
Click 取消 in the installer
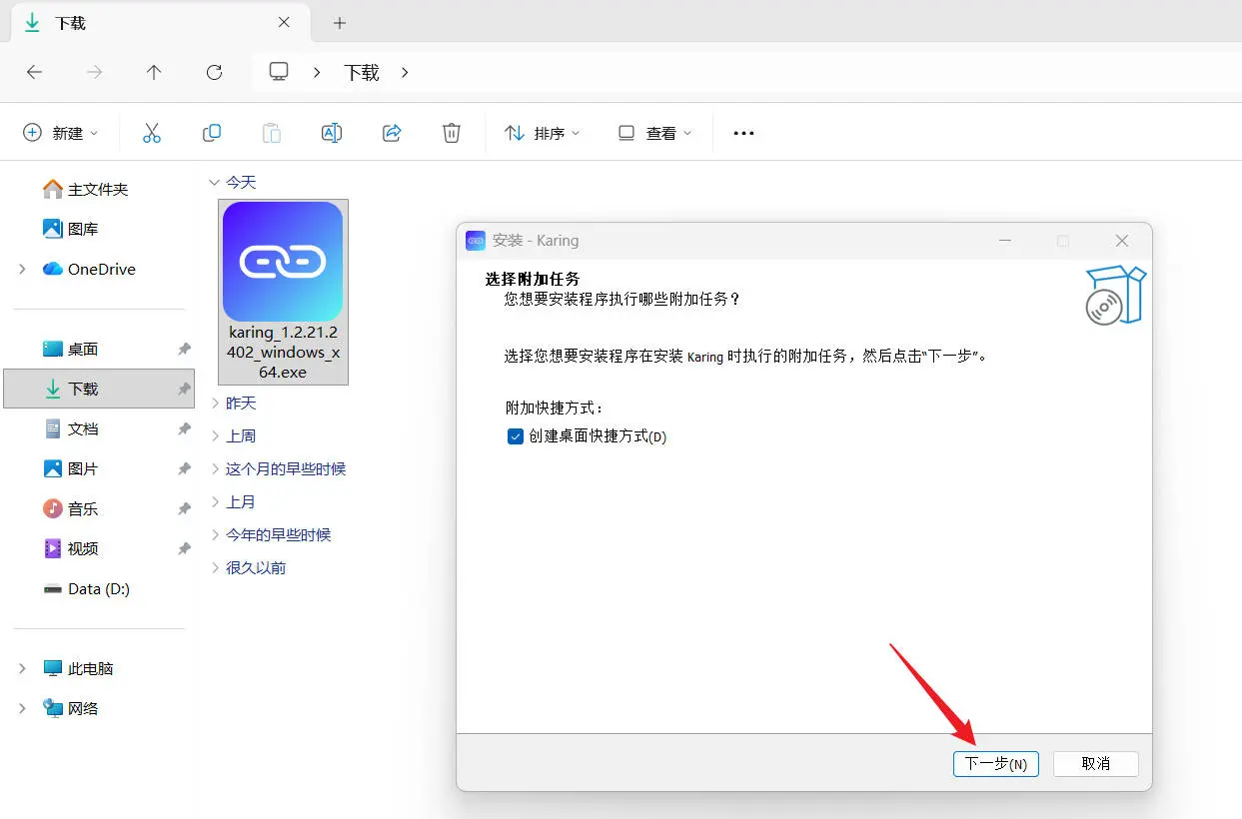pos(1096,763)
